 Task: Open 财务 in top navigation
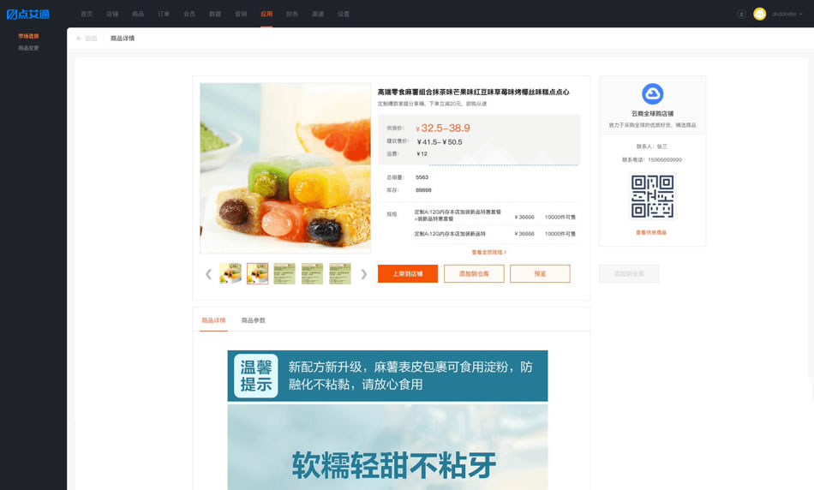[292, 14]
